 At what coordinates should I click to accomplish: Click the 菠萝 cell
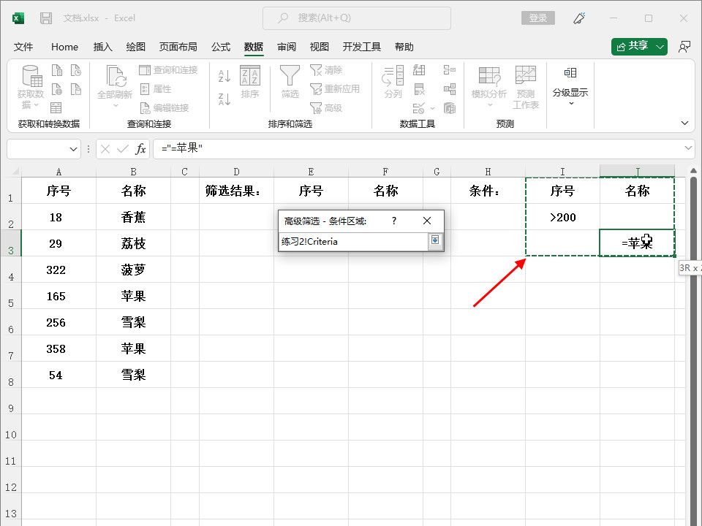[133, 270]
